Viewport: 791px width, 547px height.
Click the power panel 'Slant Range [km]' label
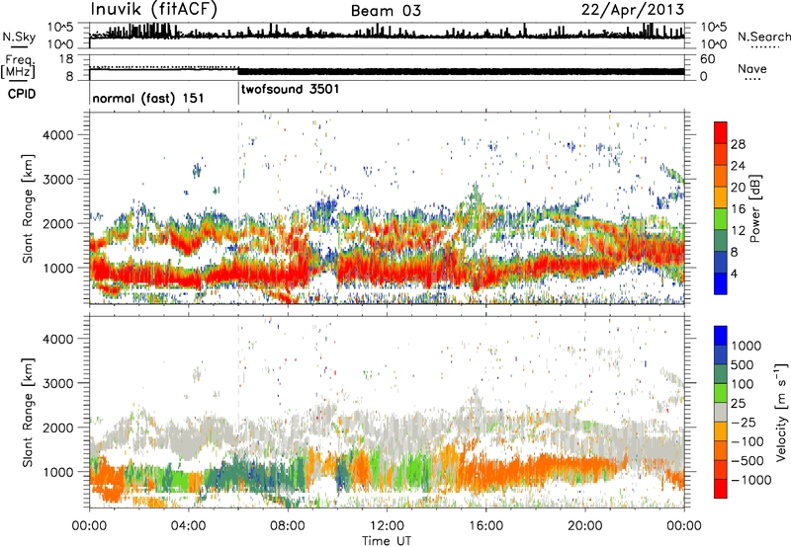point(28,208)
